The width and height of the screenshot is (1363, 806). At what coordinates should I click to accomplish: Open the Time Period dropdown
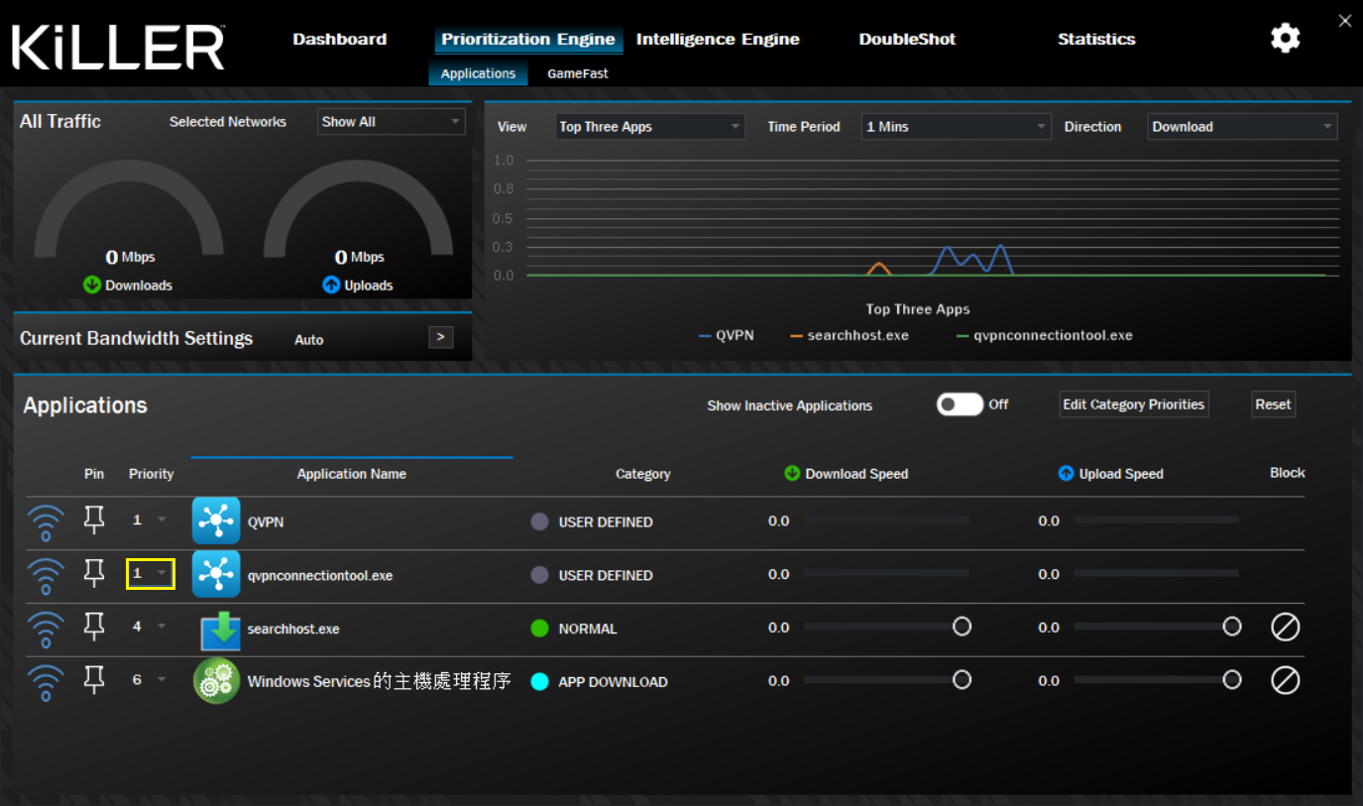tap(955, 126)
